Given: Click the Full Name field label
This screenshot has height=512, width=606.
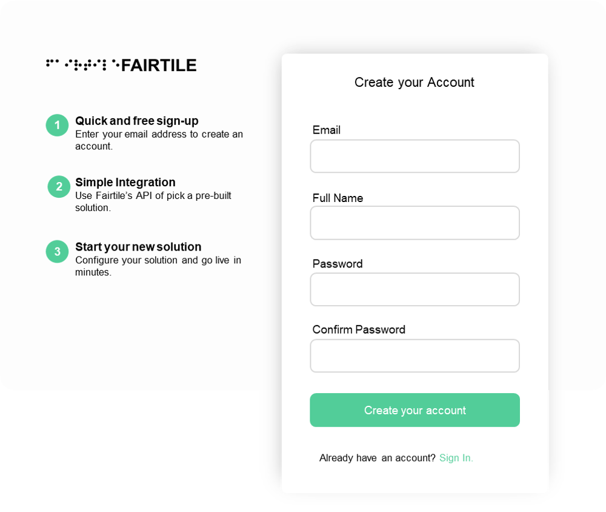Looking at the screenshot, I should click(338, 198).
